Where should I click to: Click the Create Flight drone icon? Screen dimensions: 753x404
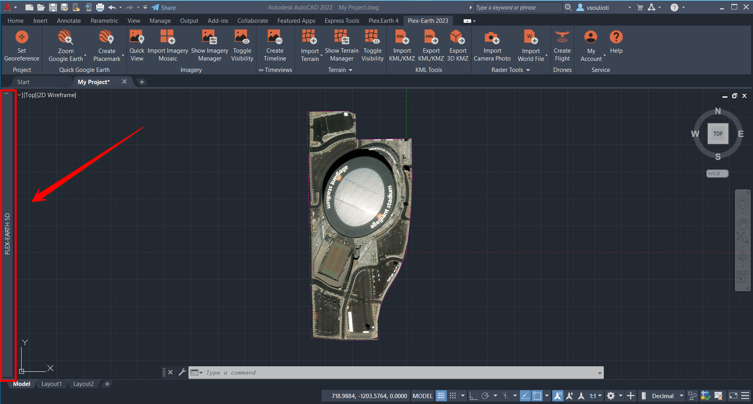click(x=562, y=37)
